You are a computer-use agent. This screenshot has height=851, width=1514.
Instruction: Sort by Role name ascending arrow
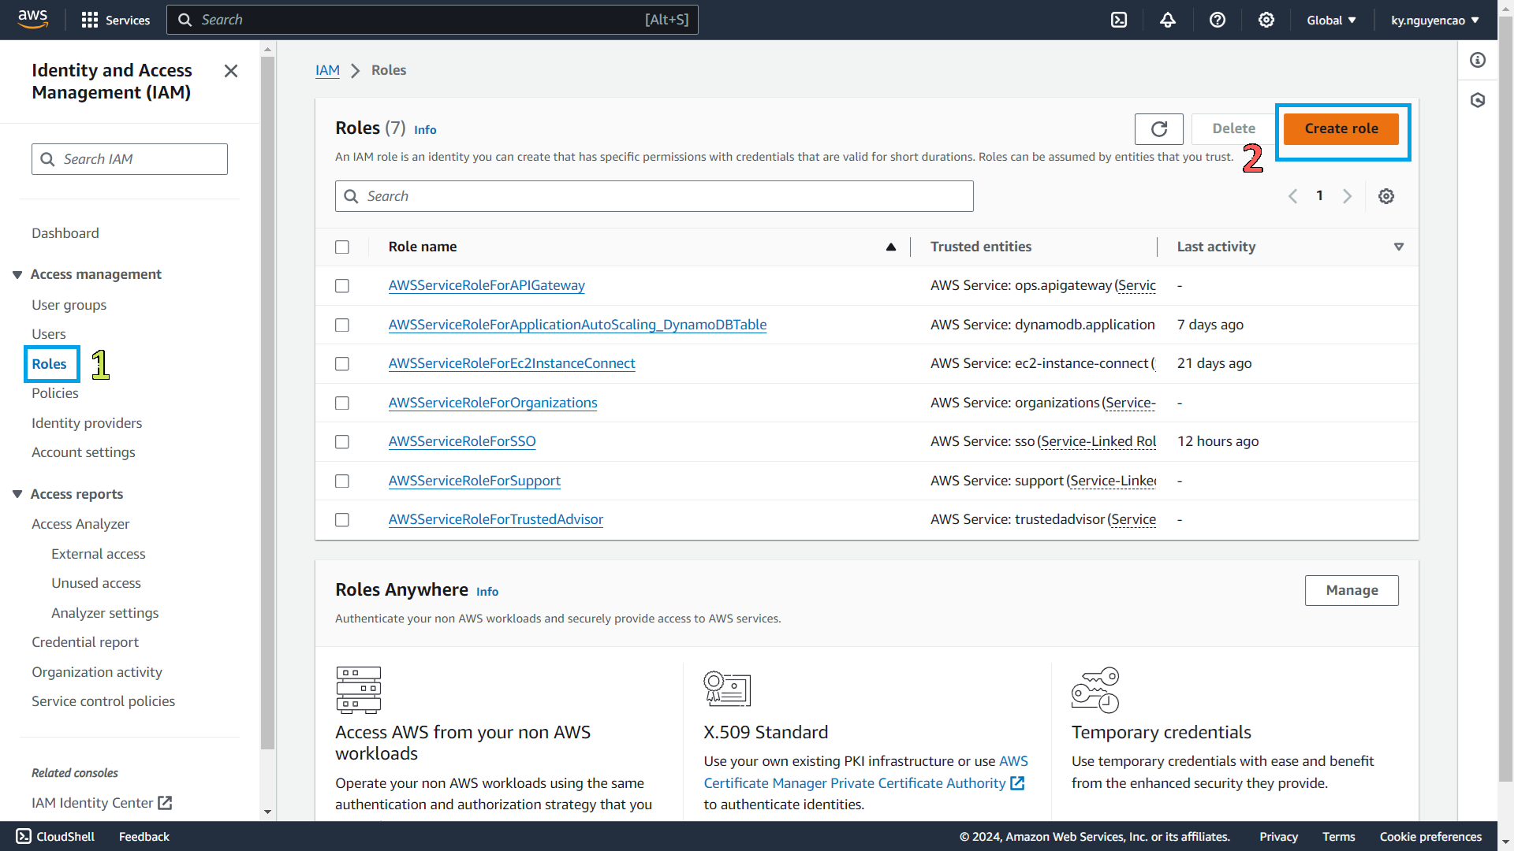(x=891, y=247)
